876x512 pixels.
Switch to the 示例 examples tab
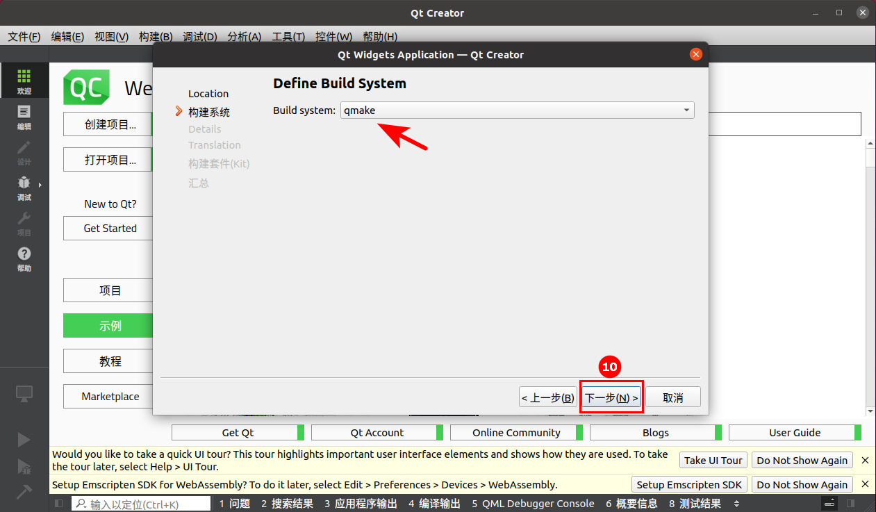[x=108, y=325]
